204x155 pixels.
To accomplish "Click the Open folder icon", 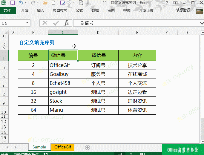I will (45, 3).
